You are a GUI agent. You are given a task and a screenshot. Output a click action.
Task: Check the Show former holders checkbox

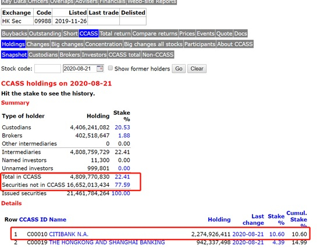tap(110, 68)
